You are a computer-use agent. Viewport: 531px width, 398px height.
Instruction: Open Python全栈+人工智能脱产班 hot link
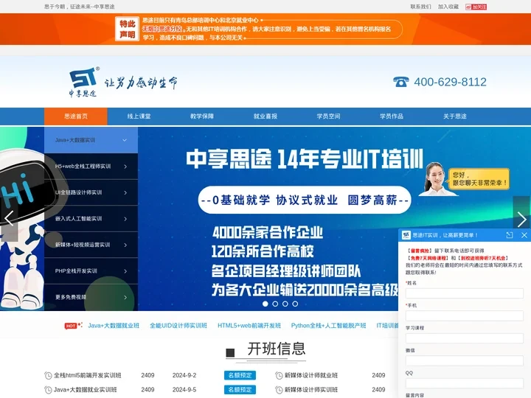coord(328,326)
